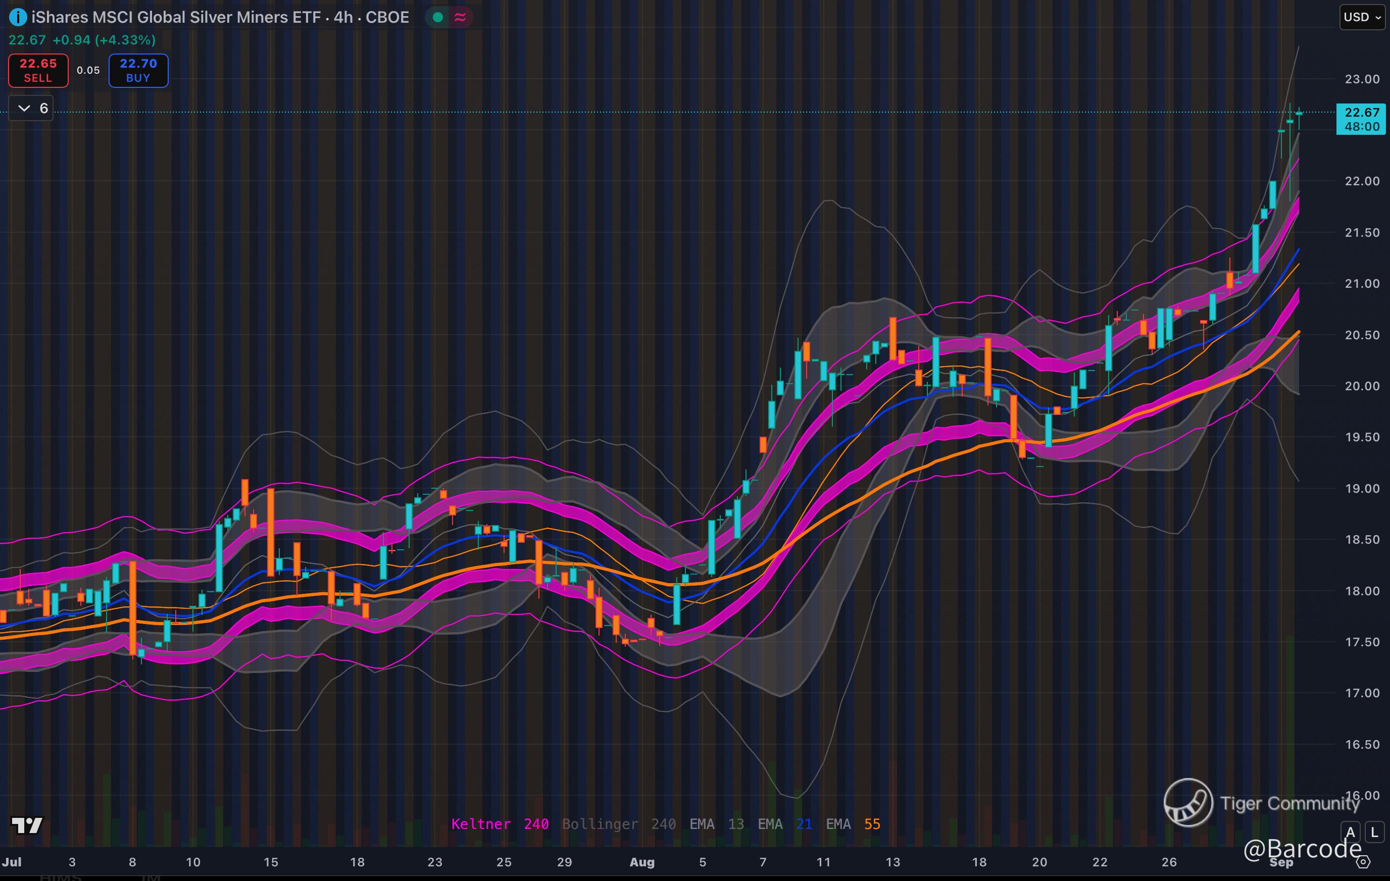Image resolution: width=1390 pixels, height=881 pixels.
Task: Click the 22.67 current price label on axis
Action: tap(1361, 119)
